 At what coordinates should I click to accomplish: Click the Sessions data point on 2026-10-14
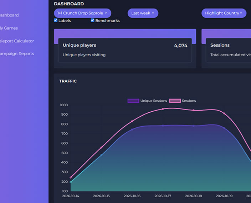tap(71, 178)
